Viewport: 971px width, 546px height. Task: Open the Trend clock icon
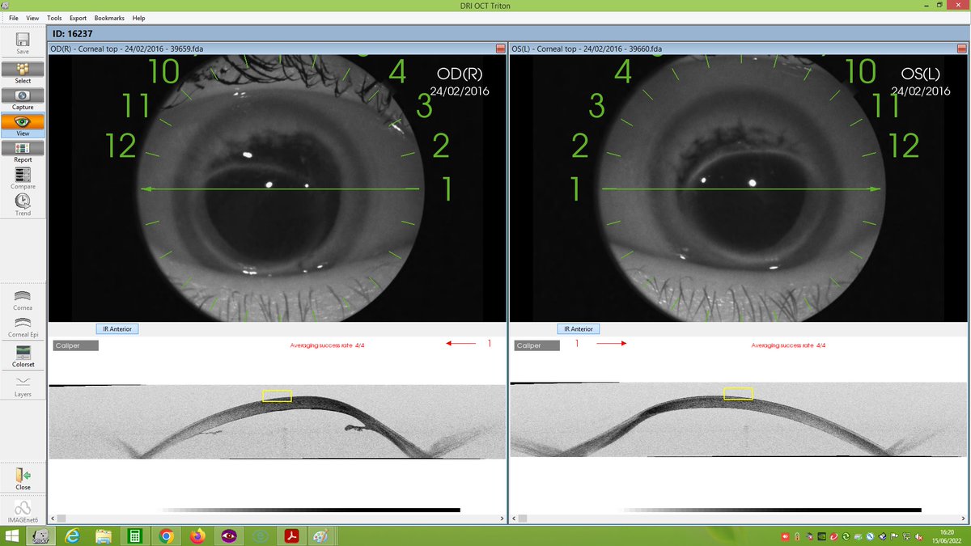(x=23, y=200)
